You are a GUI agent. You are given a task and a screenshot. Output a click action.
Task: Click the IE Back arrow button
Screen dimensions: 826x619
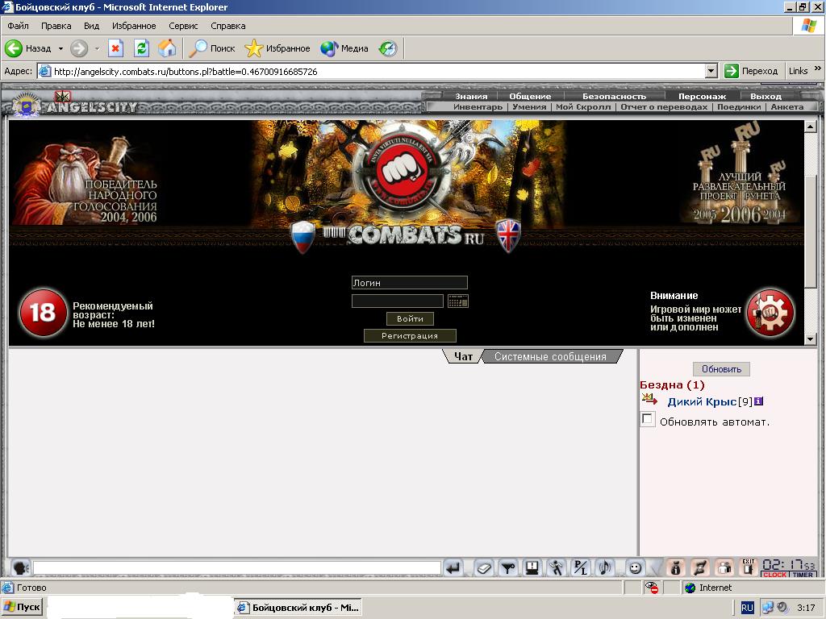[14, 48]
